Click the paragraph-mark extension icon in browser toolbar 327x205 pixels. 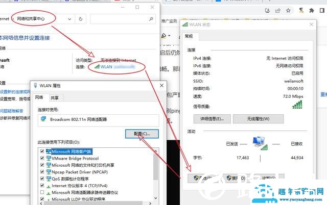click(x=301, y=10)
